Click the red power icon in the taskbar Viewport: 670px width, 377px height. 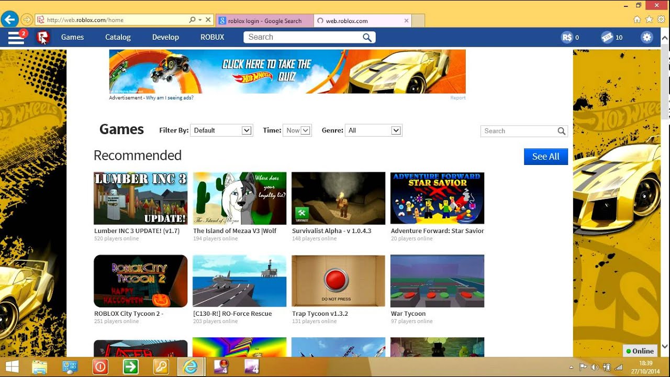100,367
